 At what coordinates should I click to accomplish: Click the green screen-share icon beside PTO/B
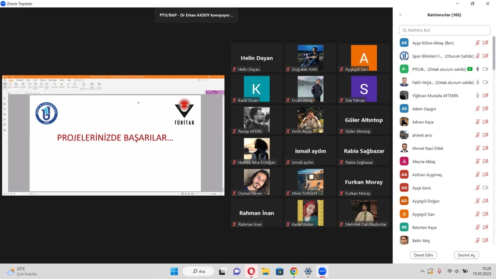pos(469,69)
